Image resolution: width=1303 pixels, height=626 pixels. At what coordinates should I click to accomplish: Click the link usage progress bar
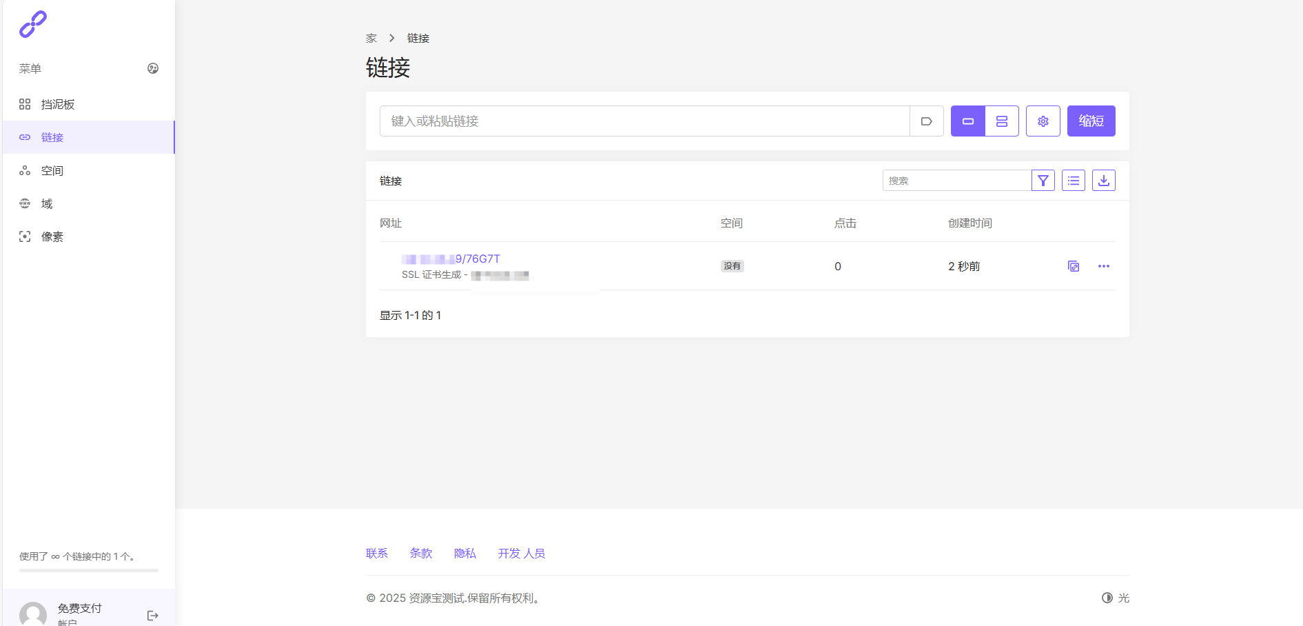[89, 570]
